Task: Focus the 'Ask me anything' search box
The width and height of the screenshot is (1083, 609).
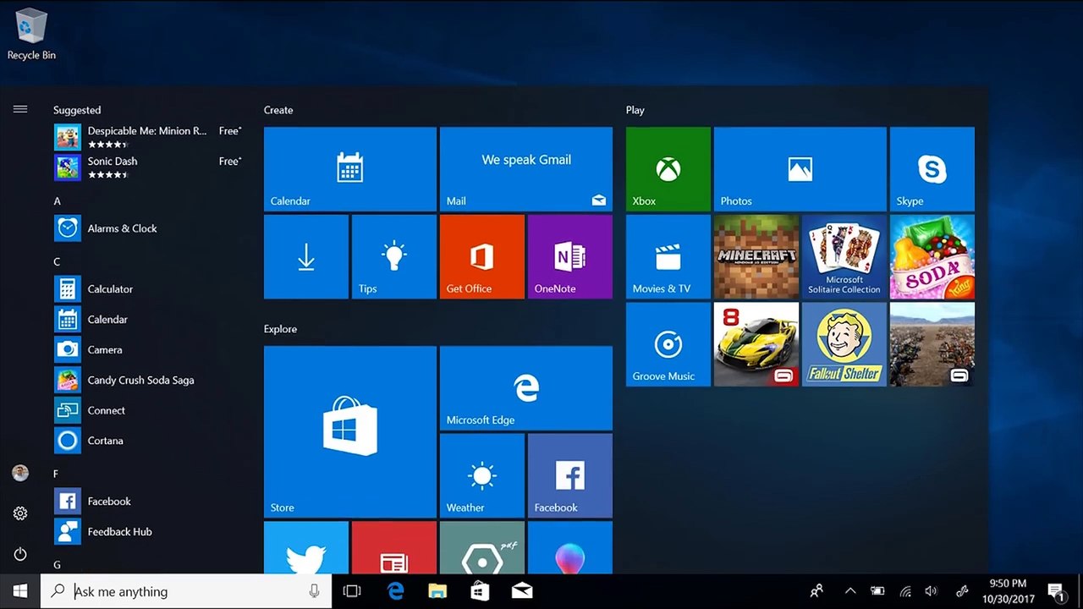Action: 186,591
